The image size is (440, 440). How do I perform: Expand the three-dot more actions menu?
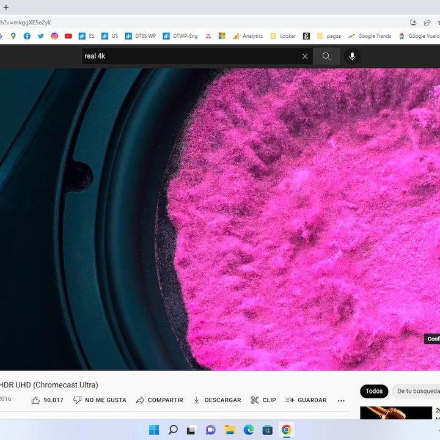point(341,401)
